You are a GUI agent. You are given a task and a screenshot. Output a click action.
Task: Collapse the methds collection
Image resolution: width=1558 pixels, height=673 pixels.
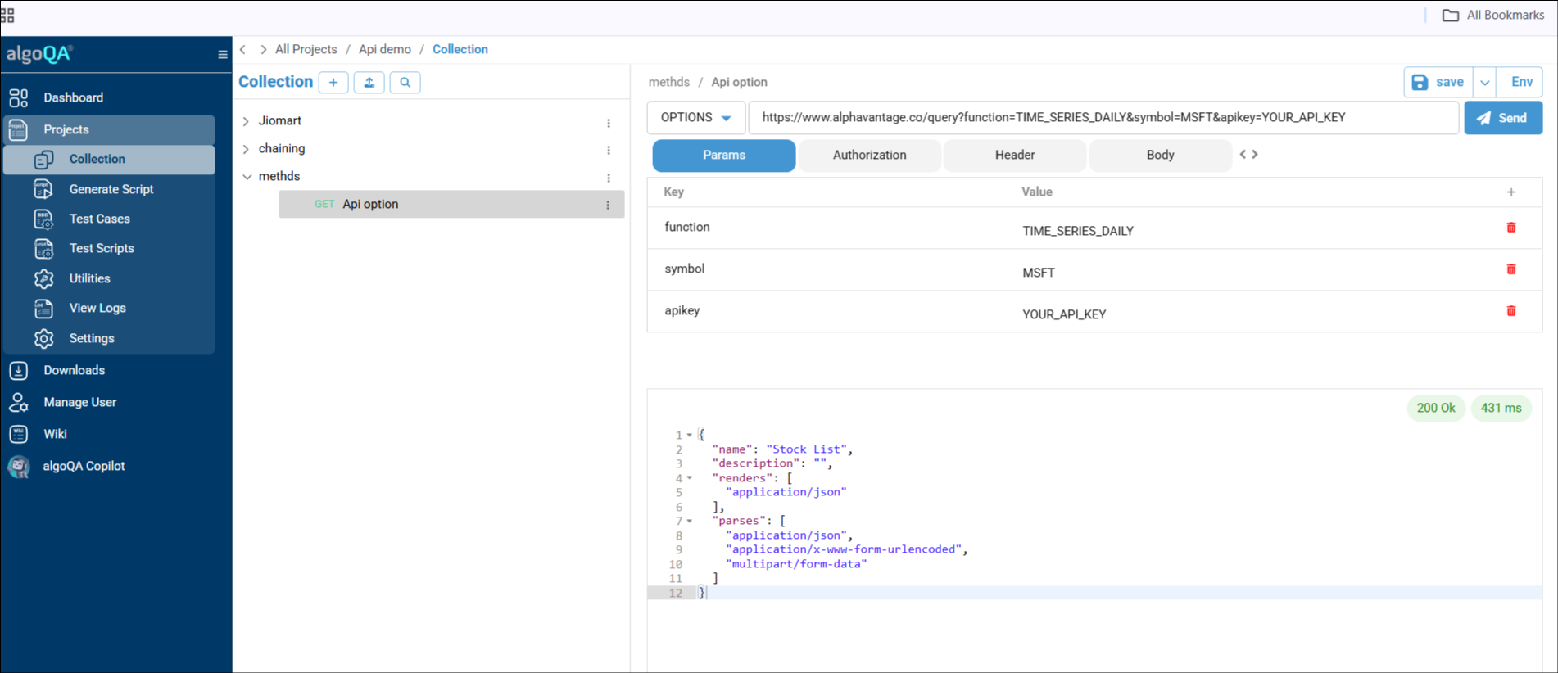247,177
